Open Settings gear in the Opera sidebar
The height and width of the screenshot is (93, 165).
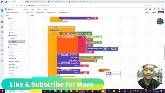click(x=2, y=55)
